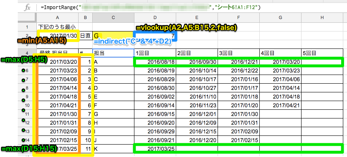
Task: Click the '2回目' header cell
Action: tap(197, 53)
